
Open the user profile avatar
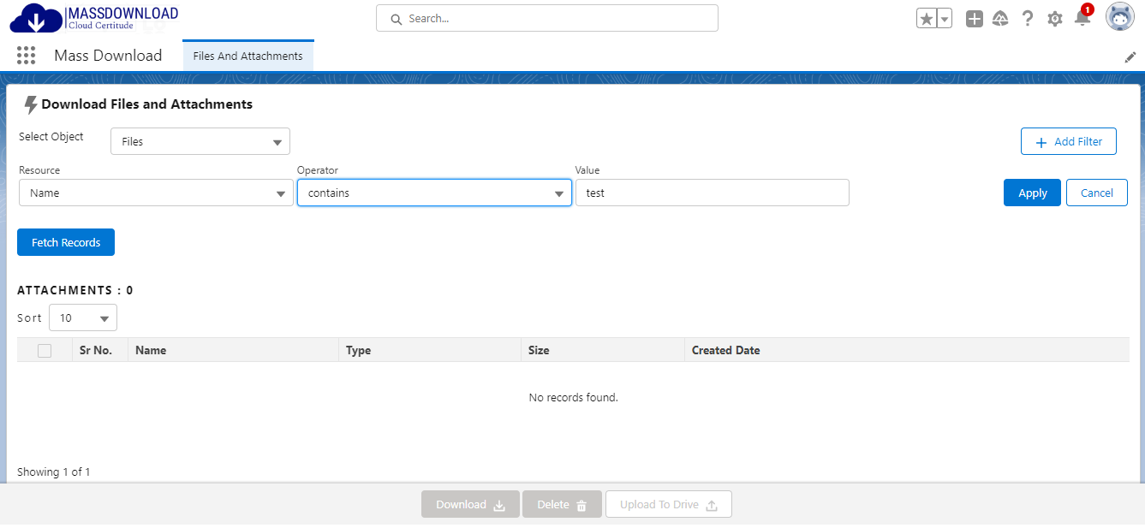[x=1119, y=17]
